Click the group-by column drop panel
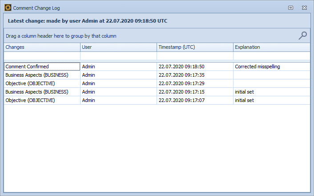The width and height of the screenshot is (314, 196). click(x=147, y=36)
